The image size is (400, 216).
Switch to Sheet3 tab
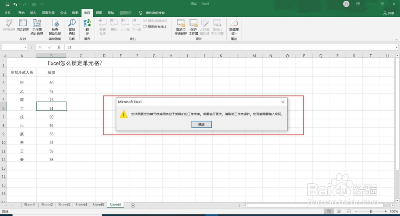[64, 205]
